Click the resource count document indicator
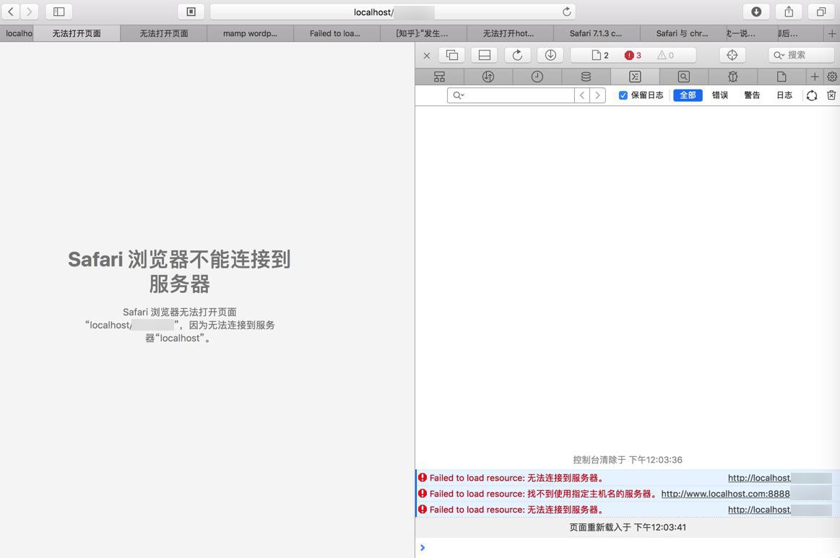This screenshot has width=840, height=558. 600,55
